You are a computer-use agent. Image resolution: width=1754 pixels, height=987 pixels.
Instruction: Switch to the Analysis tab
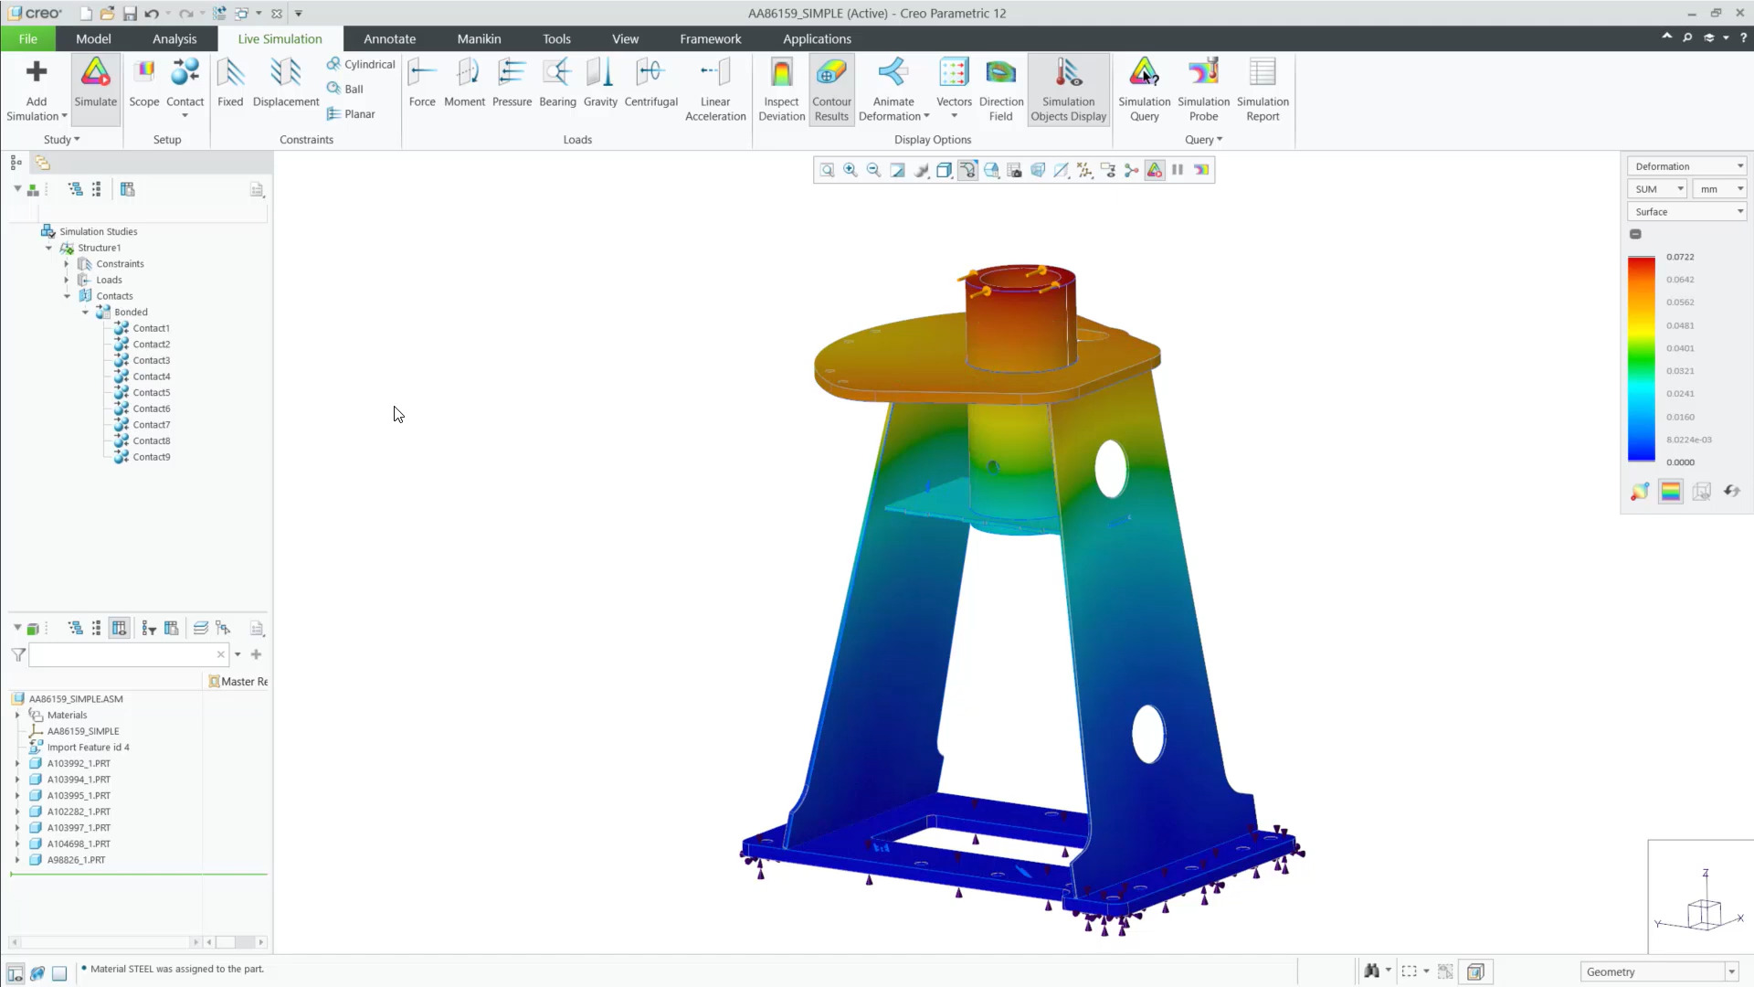pyautogui.click(x=174, y=38)
